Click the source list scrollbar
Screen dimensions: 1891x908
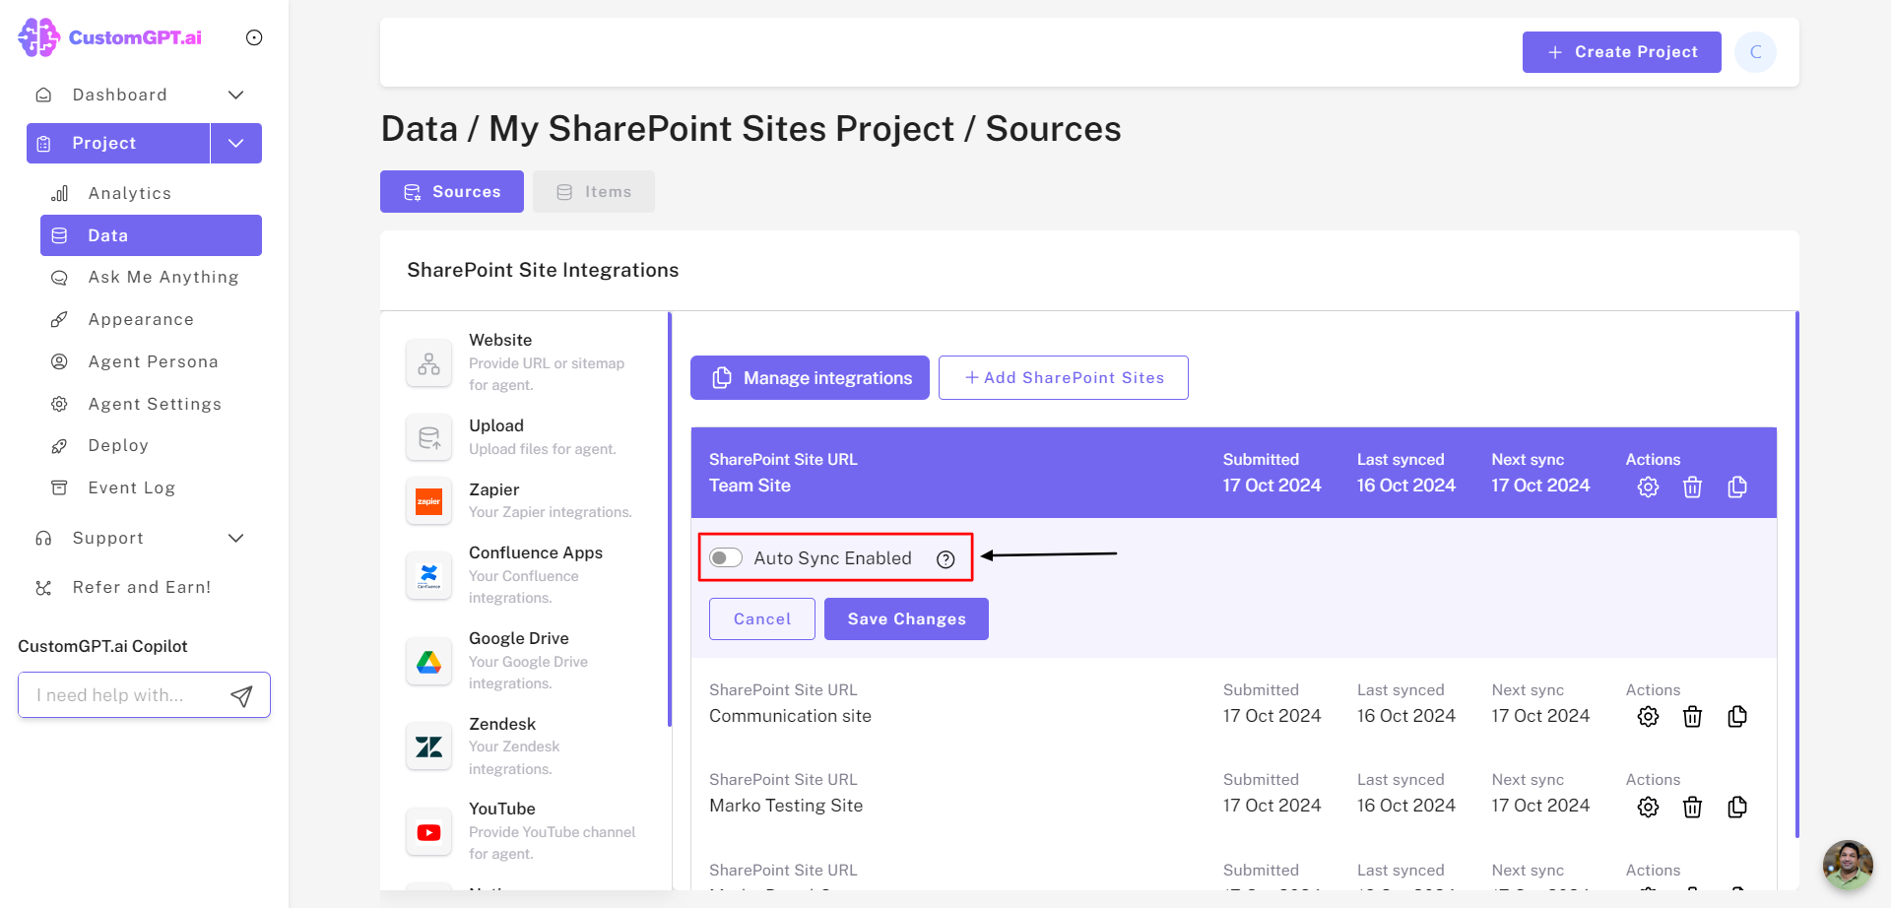coord(670,519)
